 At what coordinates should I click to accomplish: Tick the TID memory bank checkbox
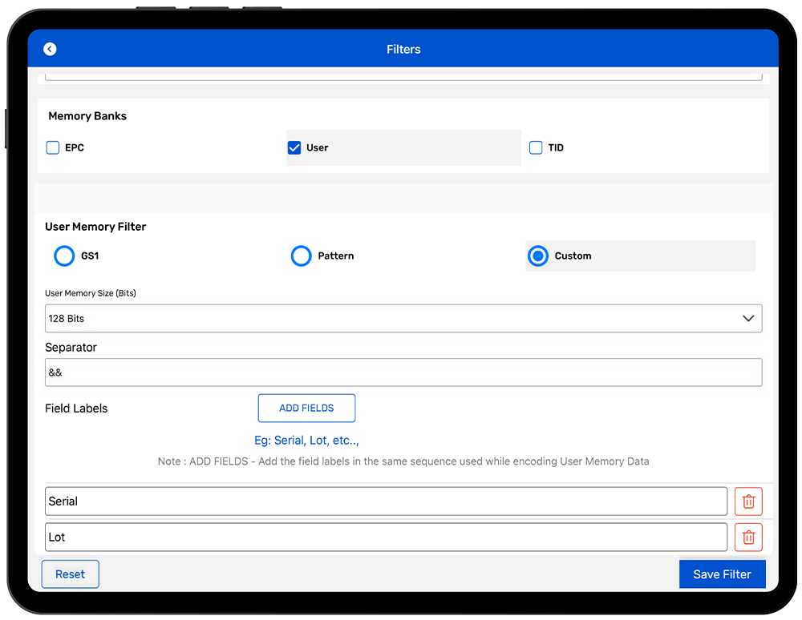point(536,147)
